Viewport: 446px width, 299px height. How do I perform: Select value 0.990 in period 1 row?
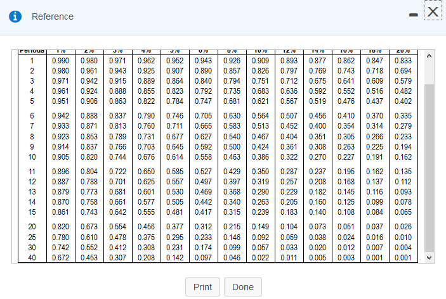(x=60, y=61)
